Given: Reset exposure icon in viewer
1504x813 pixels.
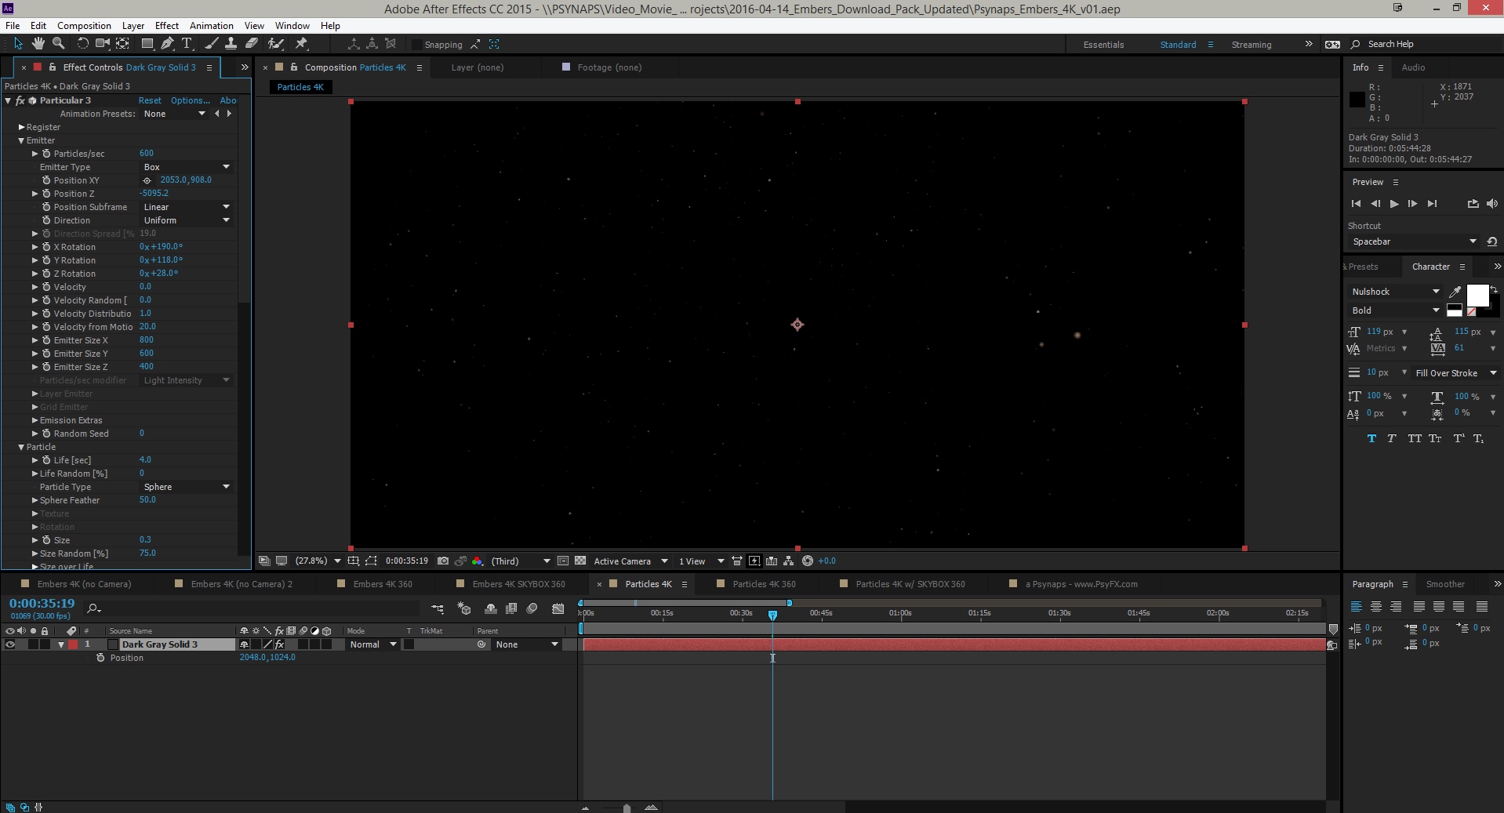Looking at the screenshot, I should [808, 561].
